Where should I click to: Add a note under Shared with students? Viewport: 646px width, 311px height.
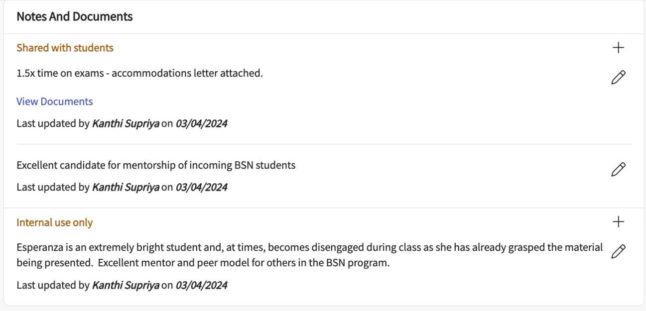[618, 48]
